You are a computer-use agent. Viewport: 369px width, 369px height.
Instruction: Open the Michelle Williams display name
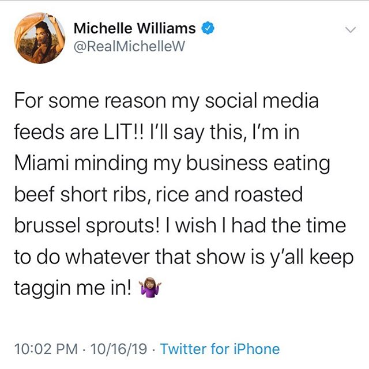point(134,28)
